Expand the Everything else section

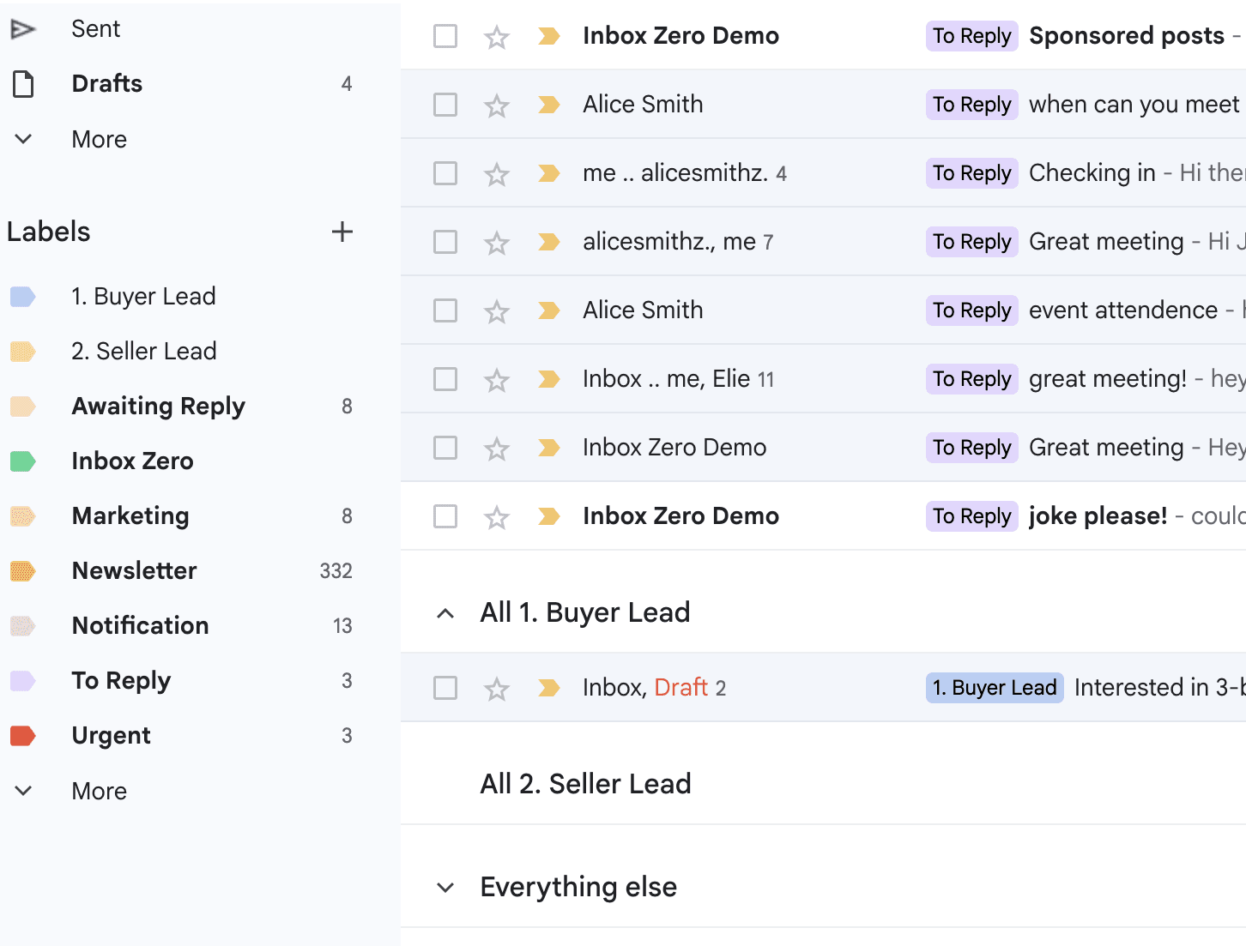(x=445, y=887)
